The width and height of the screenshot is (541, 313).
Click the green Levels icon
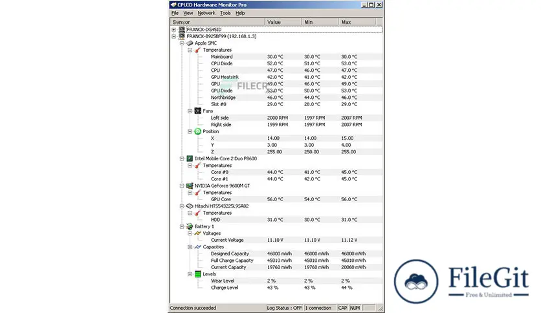click(x=198, y=274)
